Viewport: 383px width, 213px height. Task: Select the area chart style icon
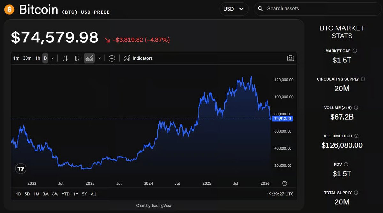(89, 58)
